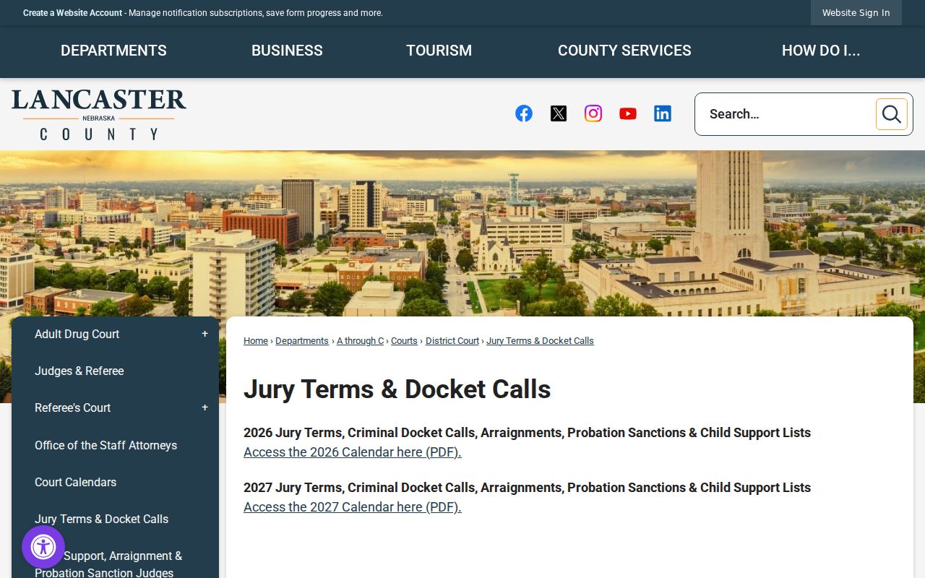Go to Home breadcrumb
Viewport: 925px width, 578px height.
[256, 341]
